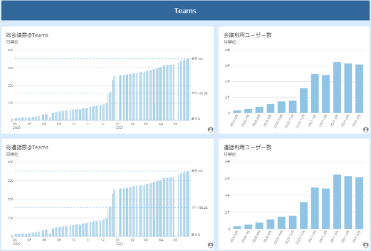Open the 総会議数@Teams chart title
Screen dimensions: 371x251
click(x=27, y=35)
